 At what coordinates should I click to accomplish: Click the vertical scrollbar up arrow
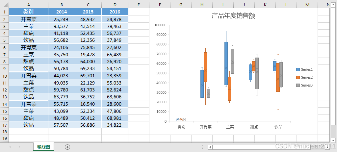click(333, 5)
